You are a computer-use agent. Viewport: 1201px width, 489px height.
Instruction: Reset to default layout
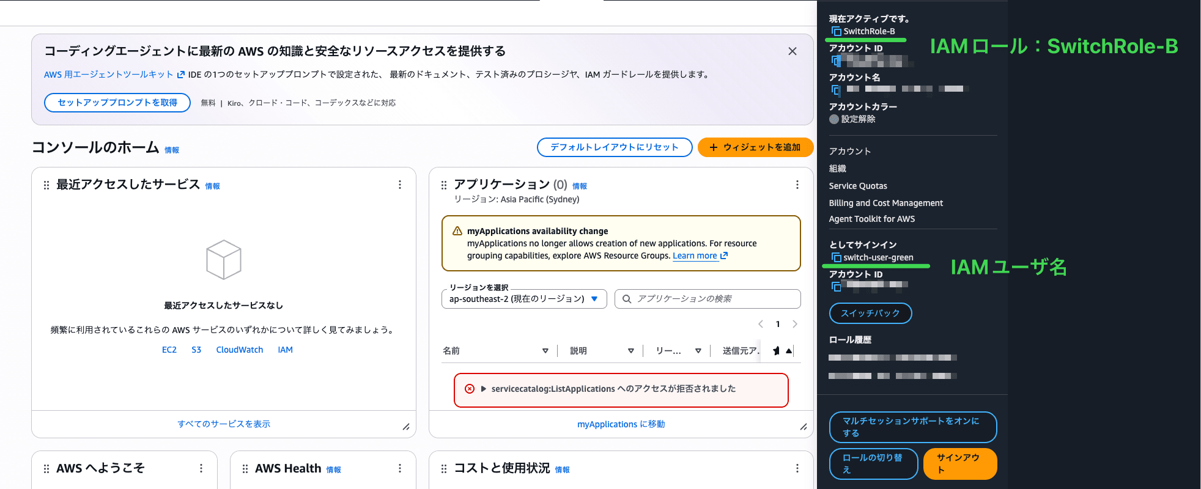[615, 147]
